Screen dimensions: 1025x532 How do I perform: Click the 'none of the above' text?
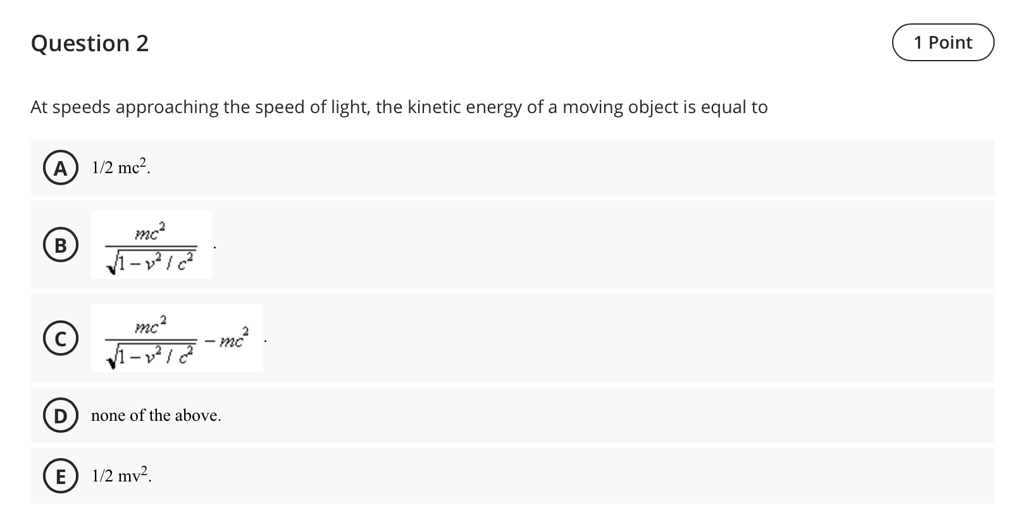point(156,416)
